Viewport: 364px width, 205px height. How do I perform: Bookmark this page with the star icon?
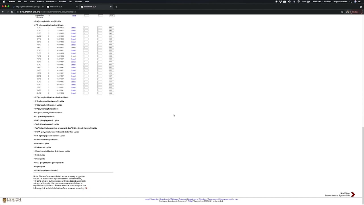click(342, 12)
